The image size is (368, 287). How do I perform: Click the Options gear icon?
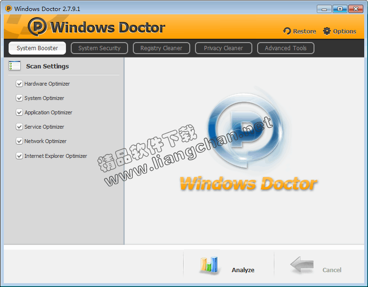(x=327, y=31)
